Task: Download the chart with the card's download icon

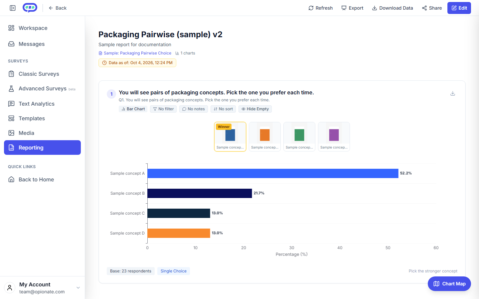Action: [453, 93]
